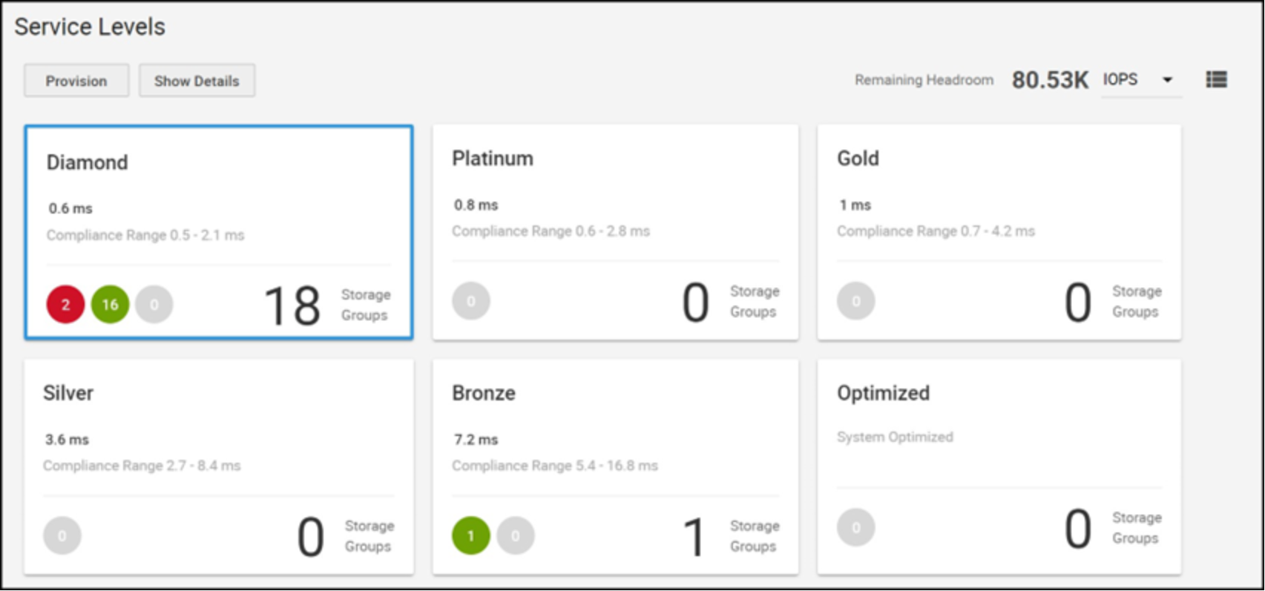Click Optimized's 0 storage groups count

pyautogui.click(x=1078, y=529)
